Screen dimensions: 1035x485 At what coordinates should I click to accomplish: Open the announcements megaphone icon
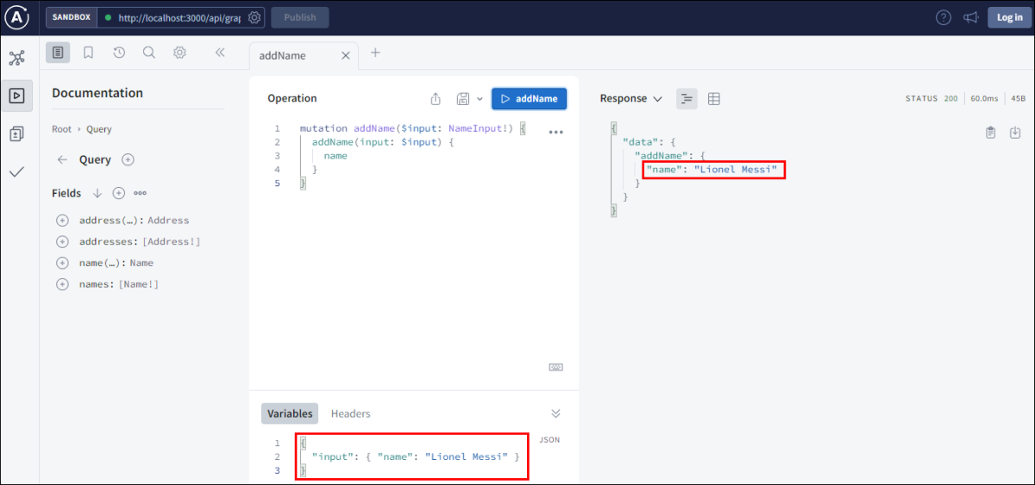[x=971, y=17]
